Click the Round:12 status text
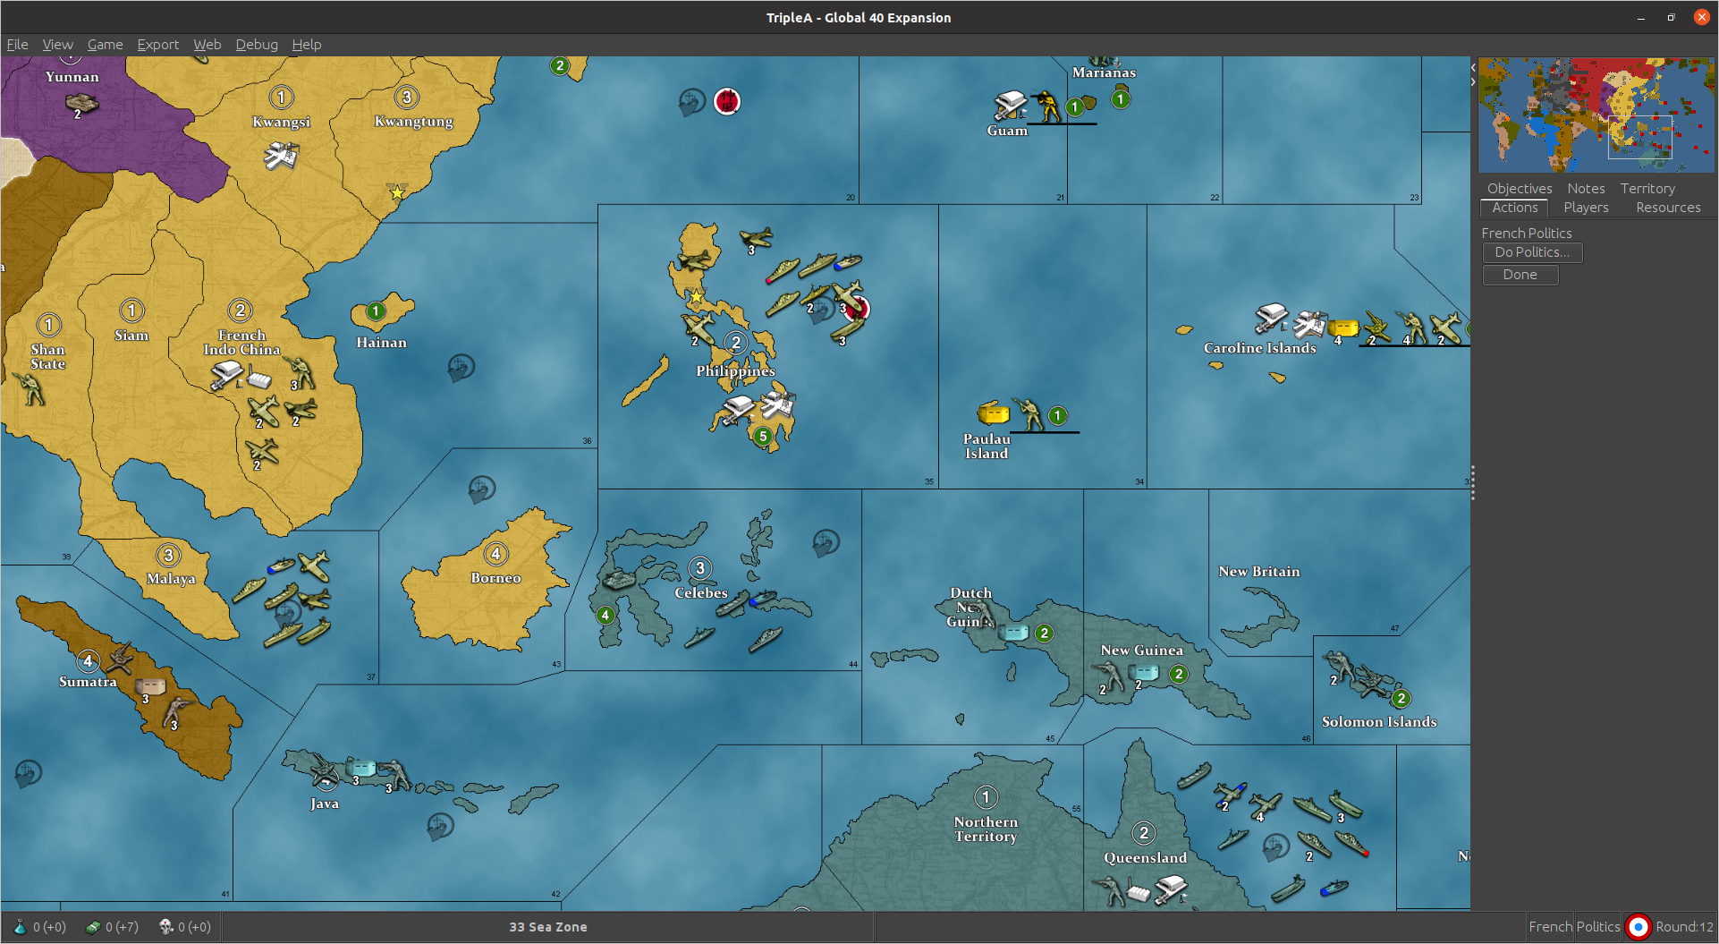Viewport: 1719px width, 944px height. (1683, 927)
